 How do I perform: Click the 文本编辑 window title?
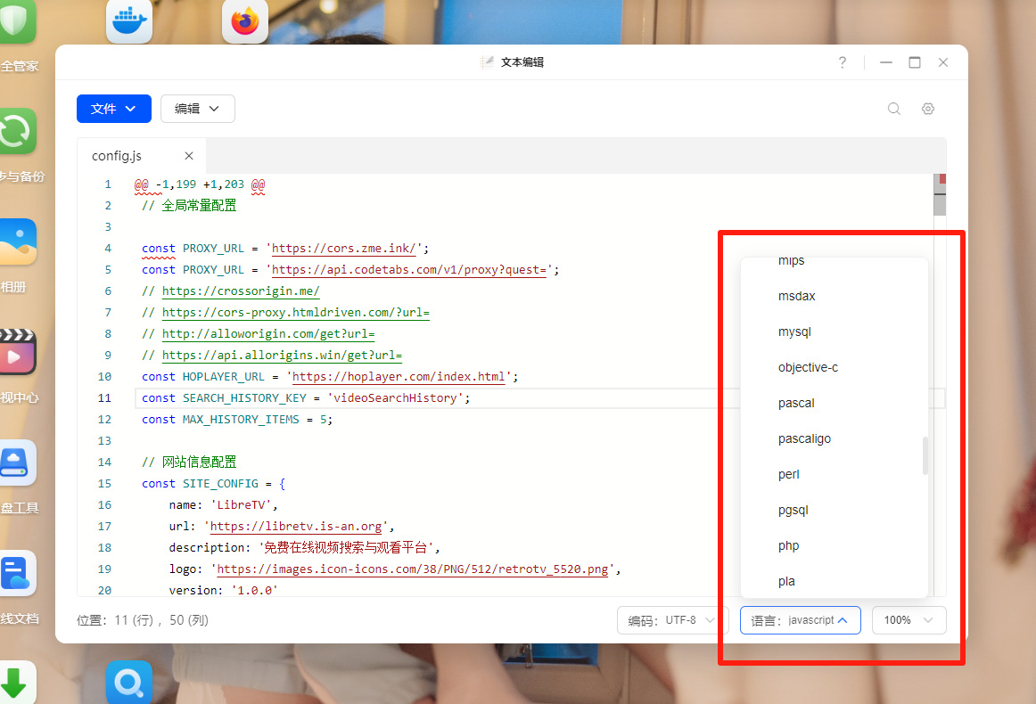point(522,62)
